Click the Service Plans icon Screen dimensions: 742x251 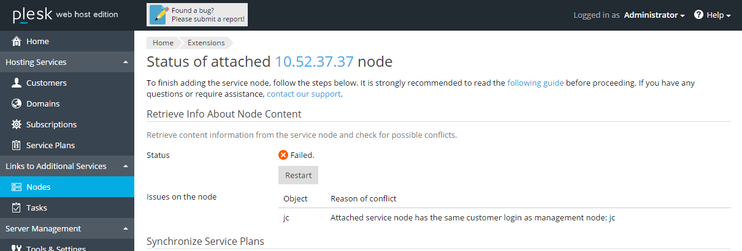[x=17, y=146]
